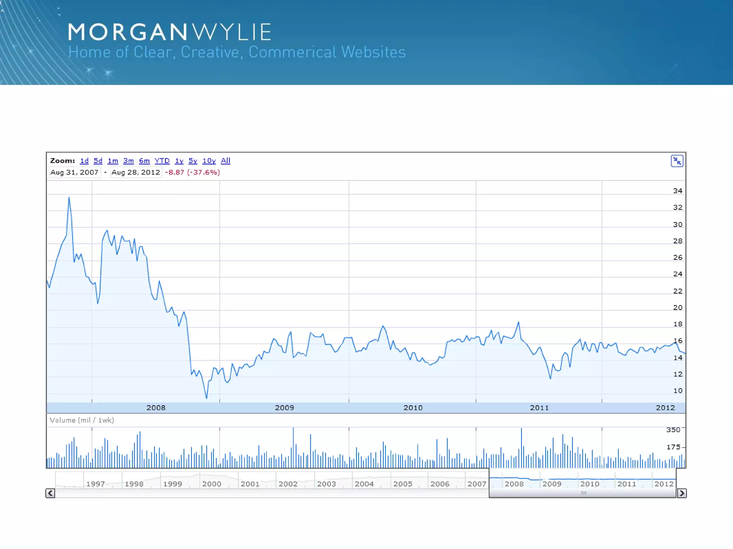Click the Aug 28, 2012 end date field
Image resolution: width=733 pixels, height=549 pixels.
click(x=136, y=172)
